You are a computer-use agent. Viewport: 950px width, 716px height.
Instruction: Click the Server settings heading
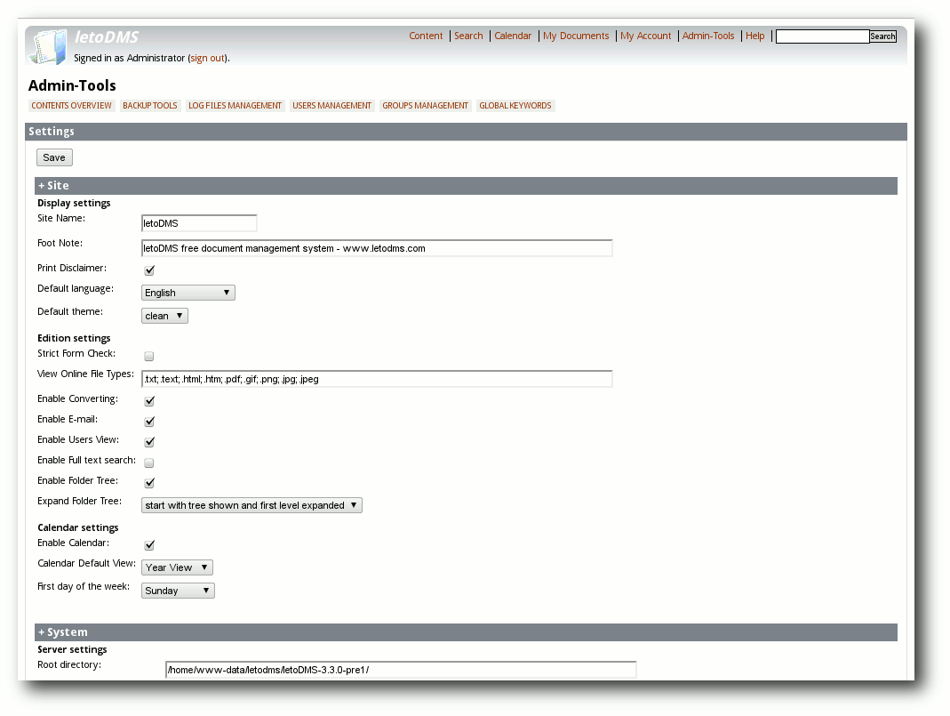point(72,650)
